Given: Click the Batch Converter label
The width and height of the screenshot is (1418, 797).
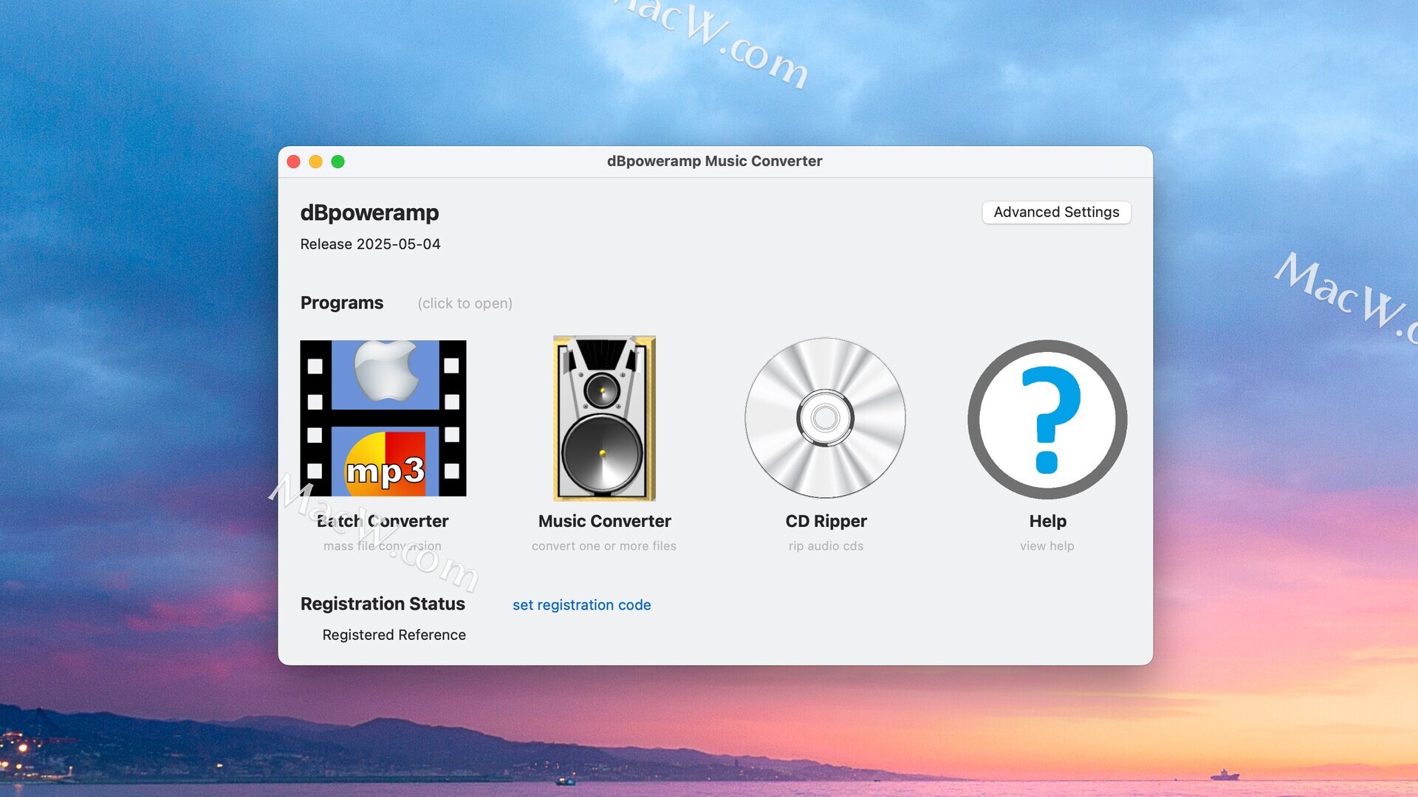Looking at the screenshot, I should tap(383, 521).
